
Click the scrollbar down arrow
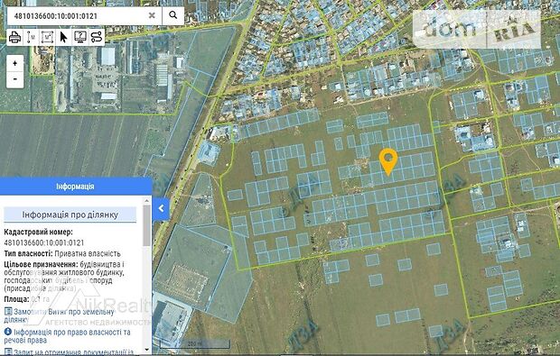click(x=147, y=350)
